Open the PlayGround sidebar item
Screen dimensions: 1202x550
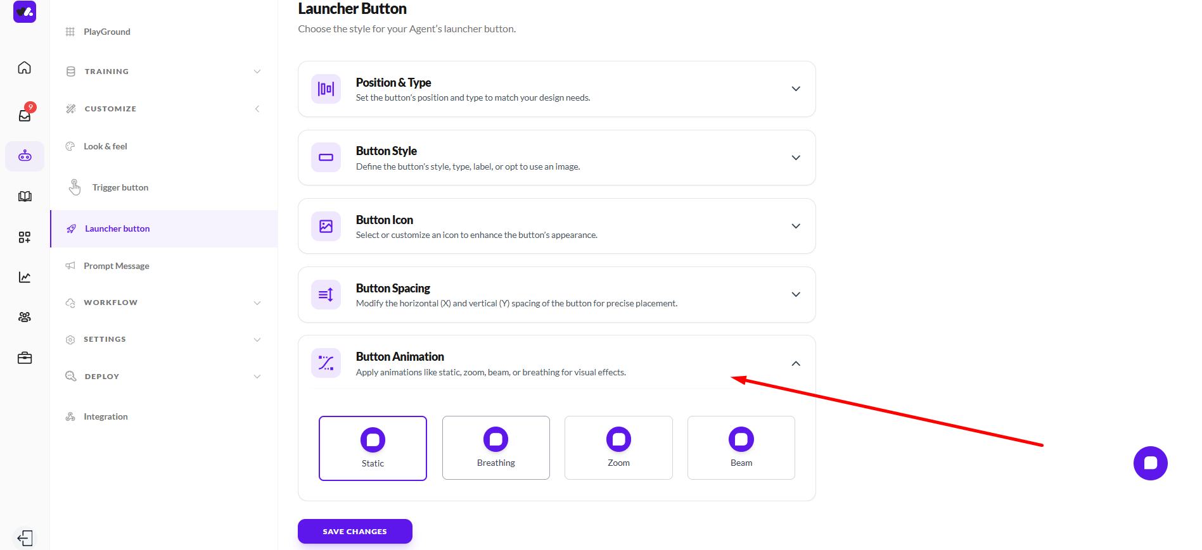[107, 32]
